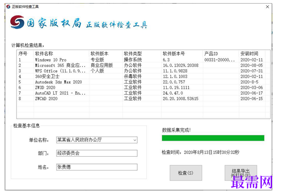Viewport: 281px width, 196px height.
Task: Click version number 24.0.47.0
Action: [173, 93]
